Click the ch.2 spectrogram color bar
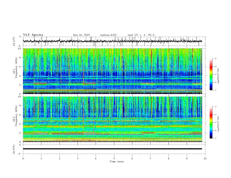Viewport: 231px width, 178px height. 211,122
